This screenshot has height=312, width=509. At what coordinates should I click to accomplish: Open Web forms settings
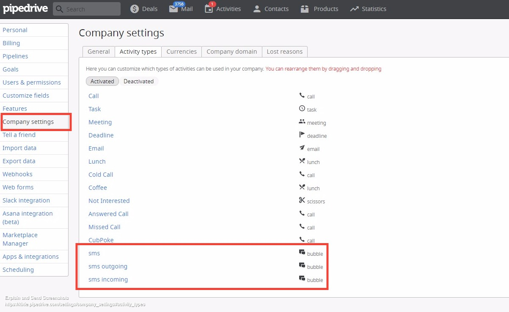[x=18, y=187]
